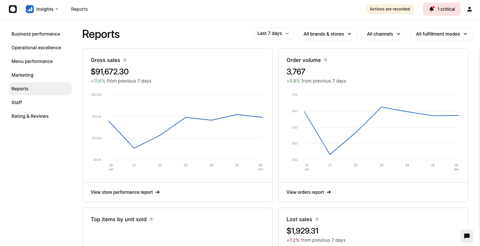Image resolution: width=480 pixels, height=246 pixels.
Task: Click Lost sales help question icon
Action: pos(317,219)
